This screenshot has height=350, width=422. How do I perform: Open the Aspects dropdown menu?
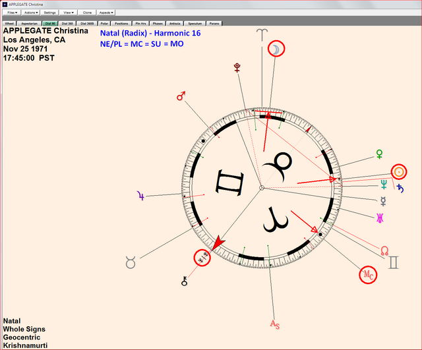[x=105, y=13]
